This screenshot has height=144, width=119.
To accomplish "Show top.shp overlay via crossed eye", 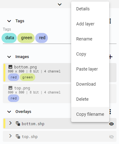I will click(x=111, y=137).
